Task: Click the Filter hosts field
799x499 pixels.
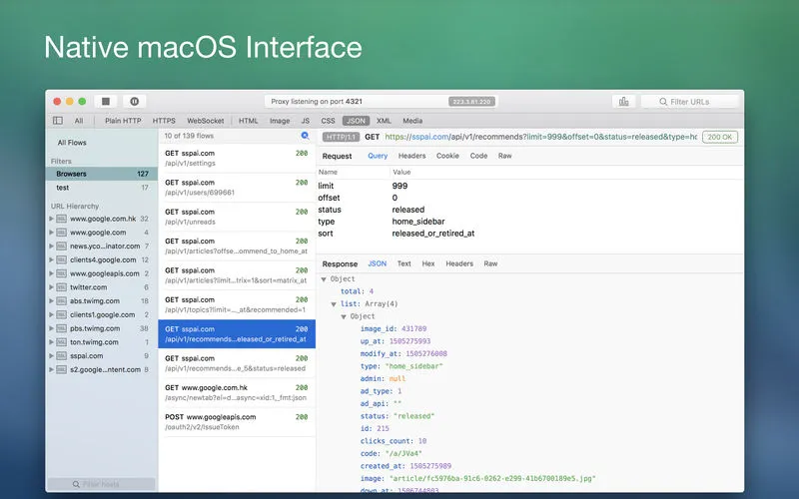Action: pyautogui.click(x=101, y=484)
